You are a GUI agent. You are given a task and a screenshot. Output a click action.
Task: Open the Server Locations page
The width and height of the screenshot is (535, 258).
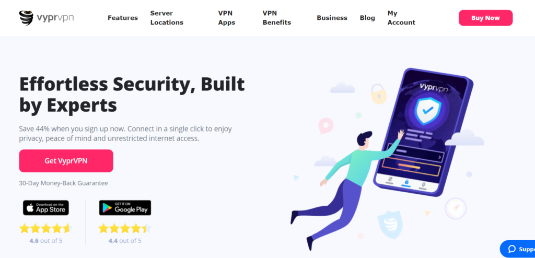(x=167, y=18)
